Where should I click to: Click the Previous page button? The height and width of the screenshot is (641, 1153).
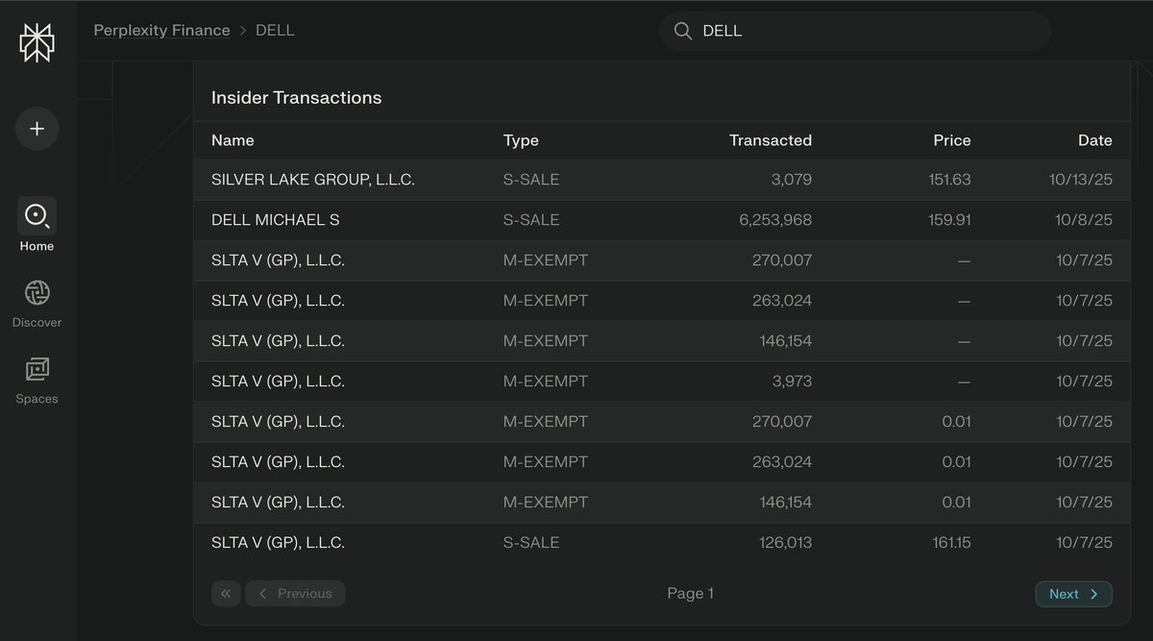[295, 594]
